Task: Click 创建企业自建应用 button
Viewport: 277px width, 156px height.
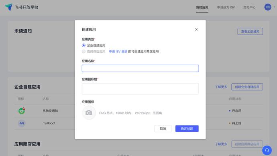Action: 247,87
